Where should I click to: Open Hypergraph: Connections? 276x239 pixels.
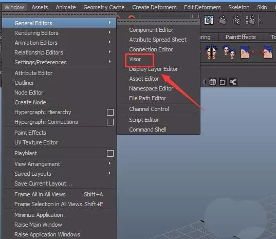(46, 122)
